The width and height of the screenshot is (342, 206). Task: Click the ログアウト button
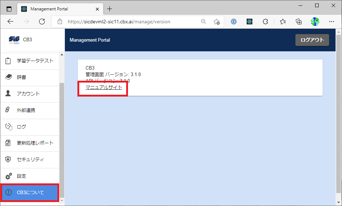pyautogui.click(x=312, y=40)
